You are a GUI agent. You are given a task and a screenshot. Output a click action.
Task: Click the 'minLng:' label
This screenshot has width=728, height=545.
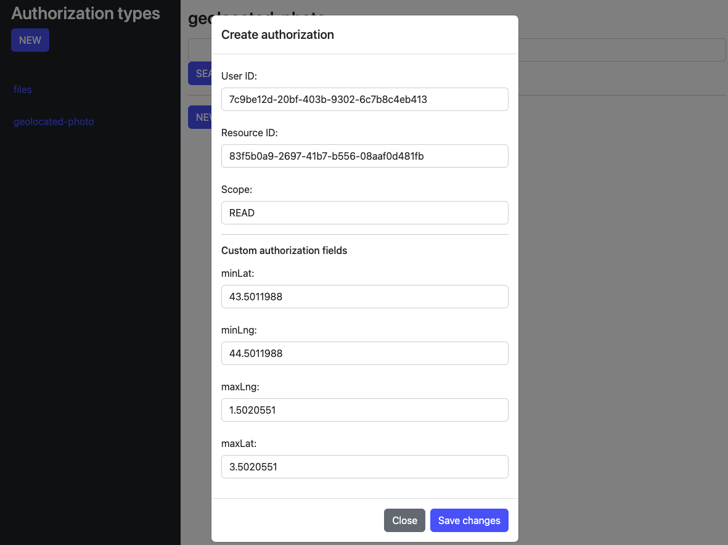click(x=239, y=330)
